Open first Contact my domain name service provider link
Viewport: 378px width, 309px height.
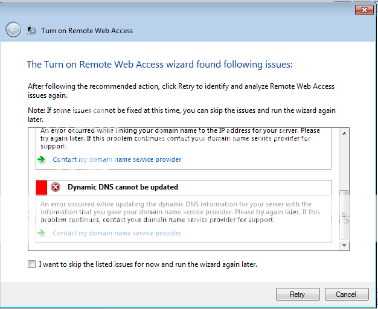click(x=117, y=159)
